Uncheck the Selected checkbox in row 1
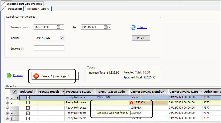221x123 pixels. click(28, 97)
